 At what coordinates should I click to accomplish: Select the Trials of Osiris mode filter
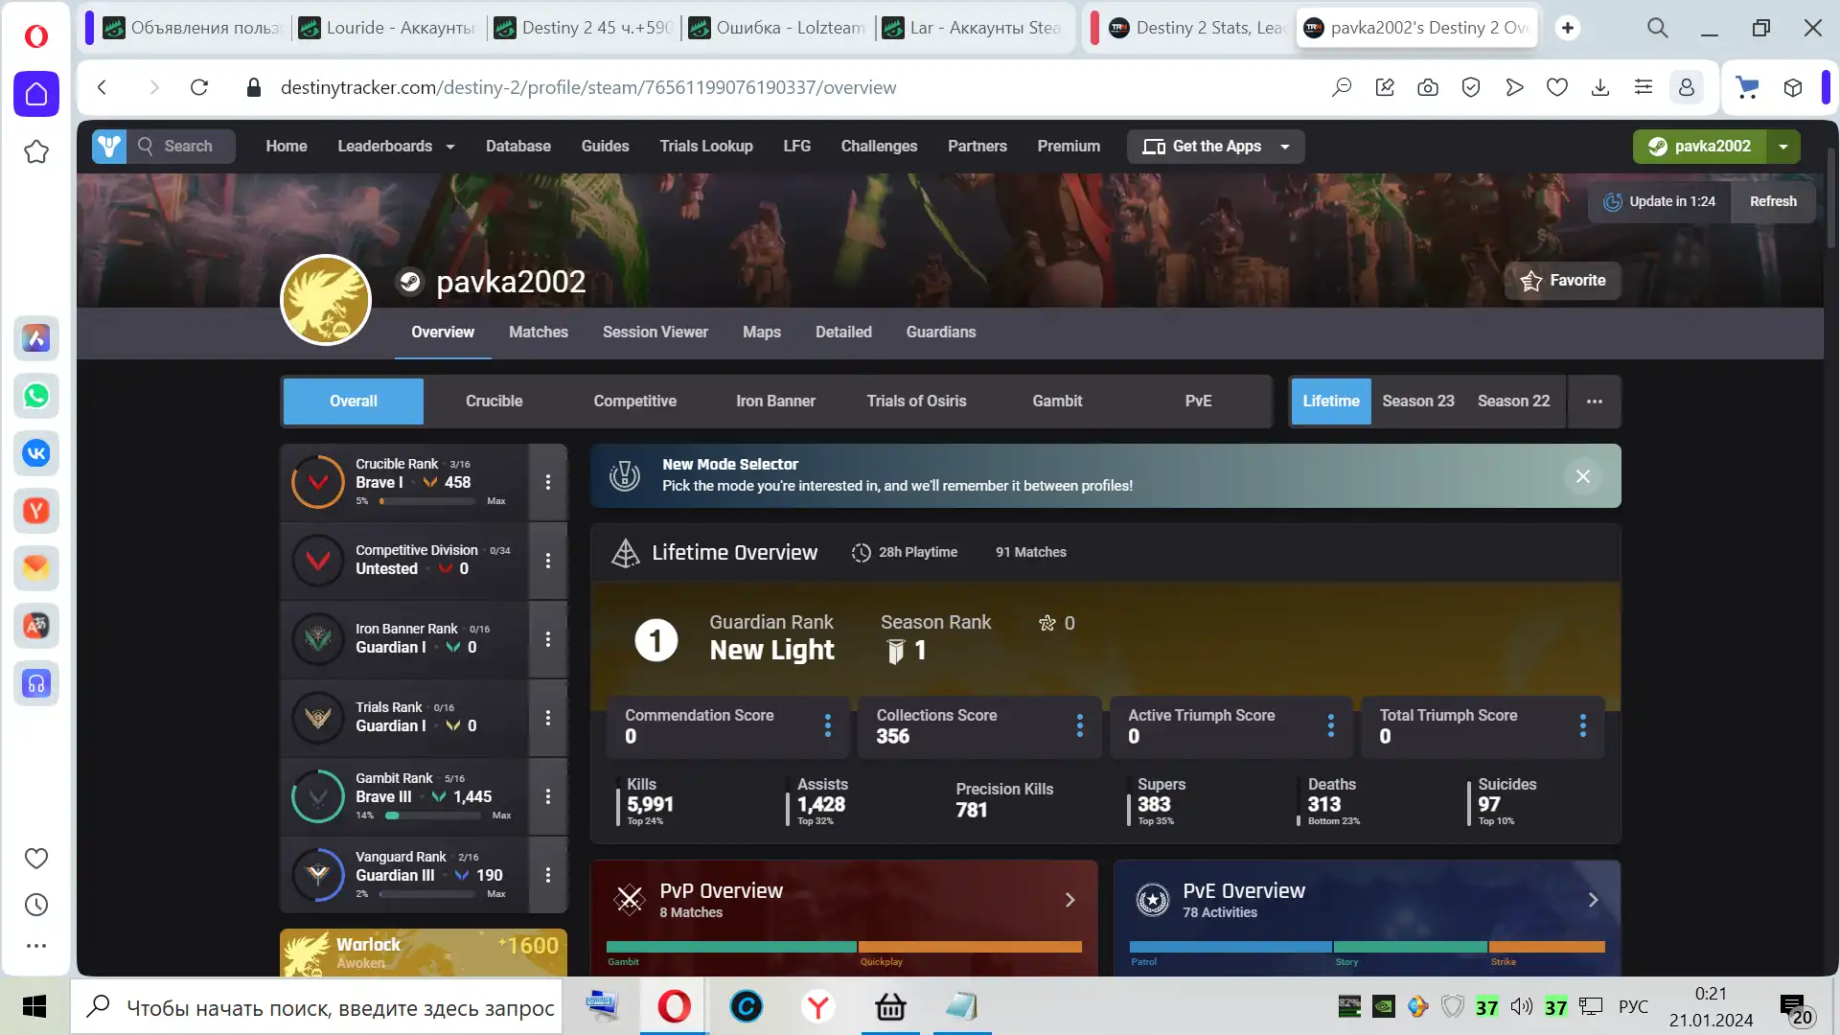pos(917,402)
